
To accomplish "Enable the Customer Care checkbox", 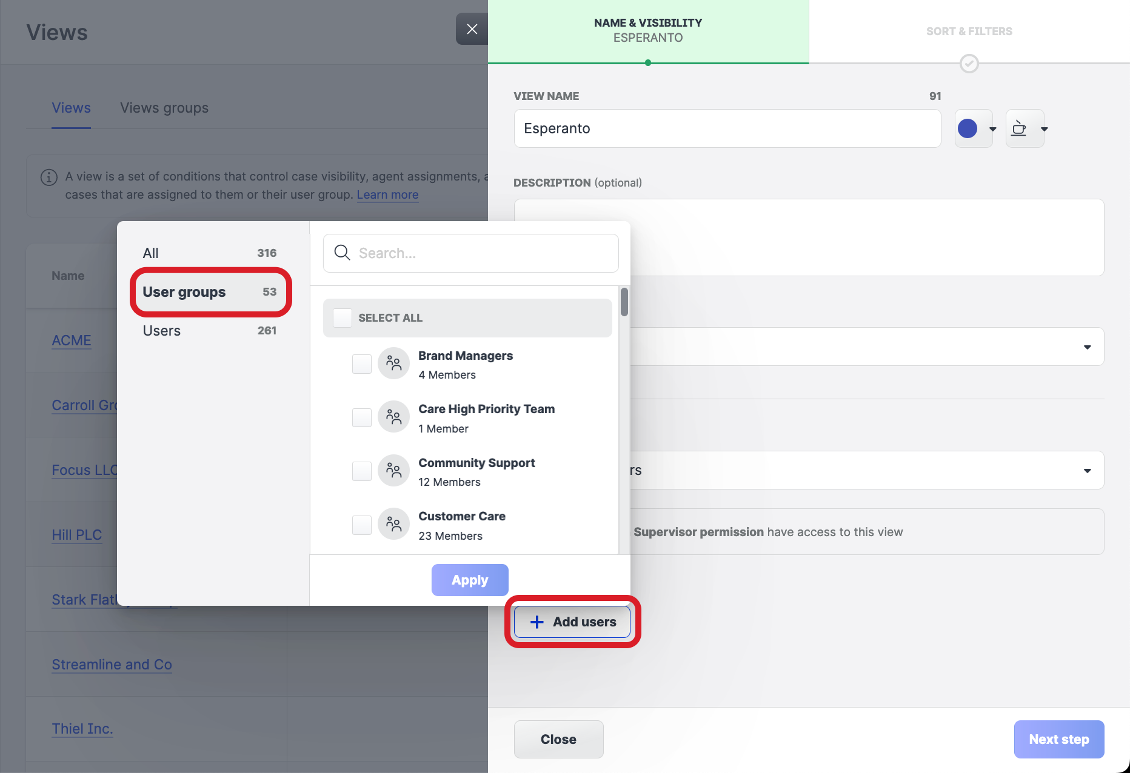I will click(x=362, y=525).
